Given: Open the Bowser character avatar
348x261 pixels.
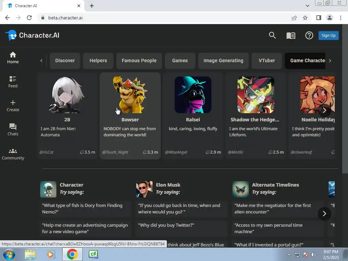Looking at the screenshot, I should coord(130,95).
